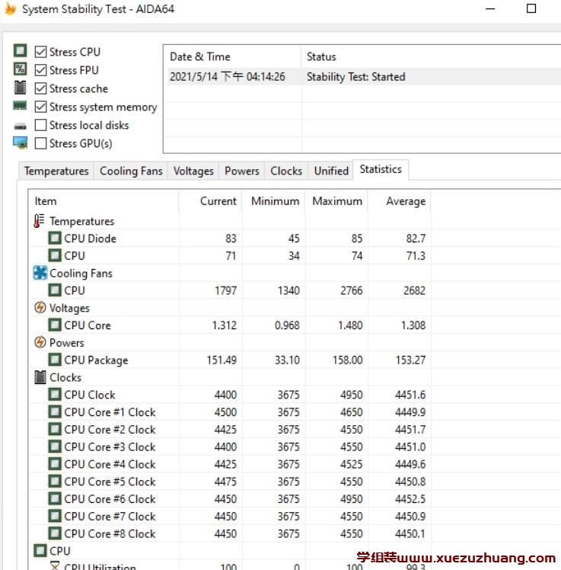Click the CPU Diode row icon
Screen dimensions: 561x570
55,239
